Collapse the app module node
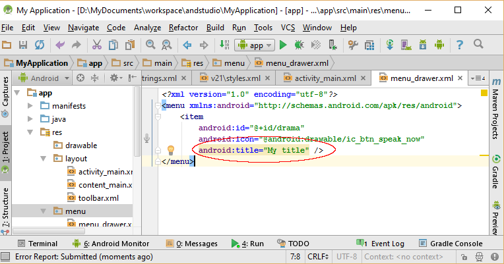Image resolution: width=504 pixels, height=264 pixels. [x=17, y=93]
